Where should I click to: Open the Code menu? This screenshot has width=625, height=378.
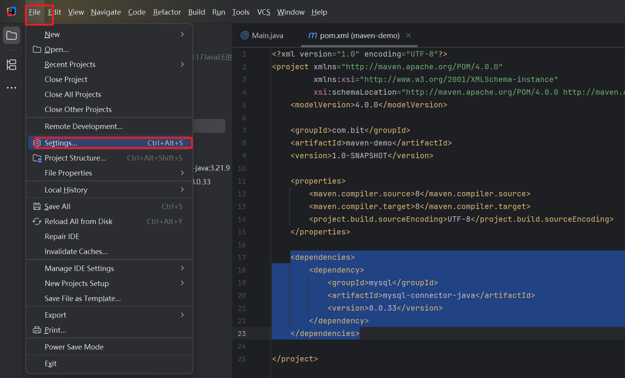(x=137, y=12)
